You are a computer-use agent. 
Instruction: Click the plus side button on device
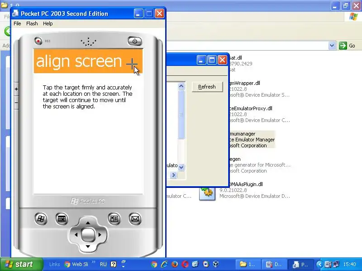point(16,89)
